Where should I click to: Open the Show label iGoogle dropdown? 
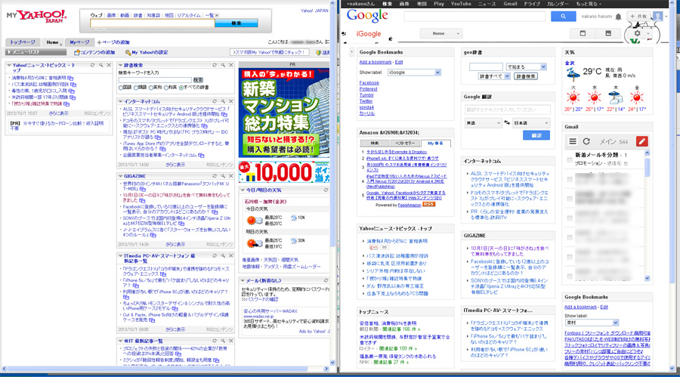click(x=414, y=73)
